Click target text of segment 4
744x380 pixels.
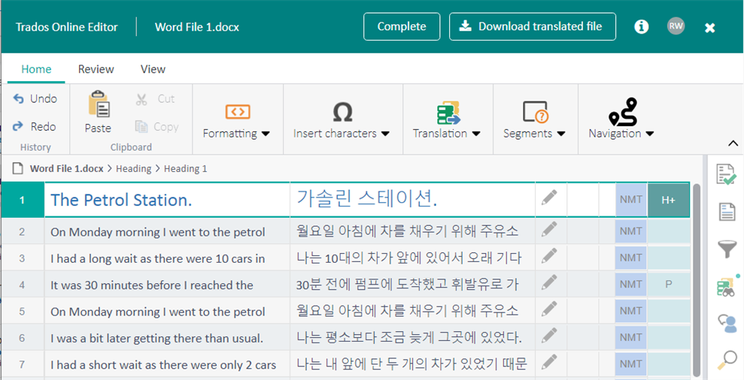click(407, 285)
